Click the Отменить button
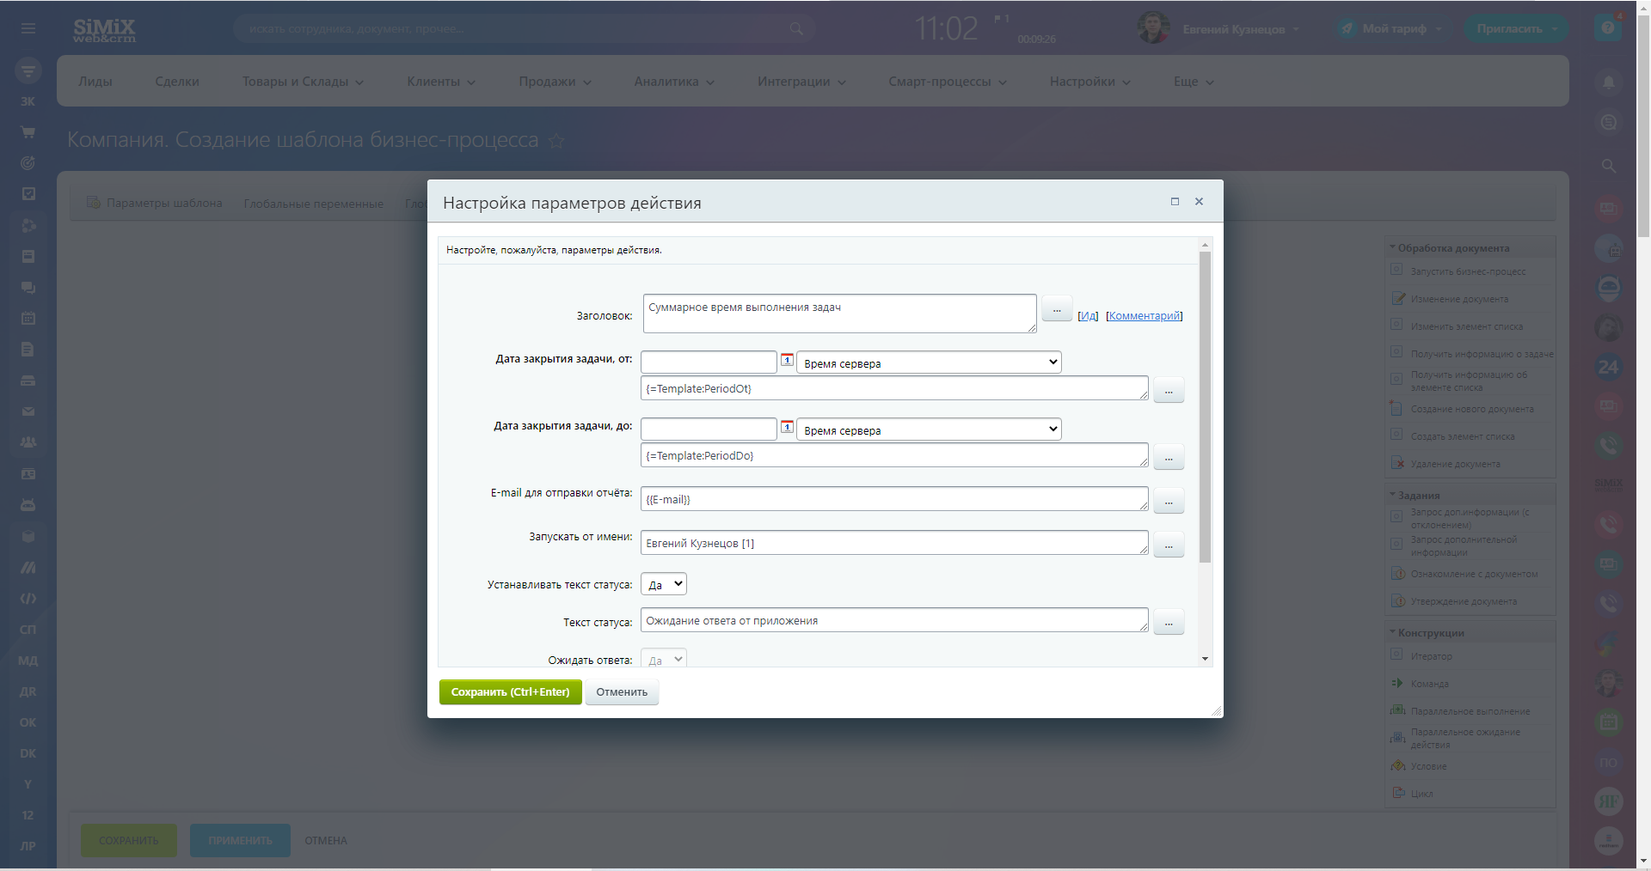 [622, 692]
